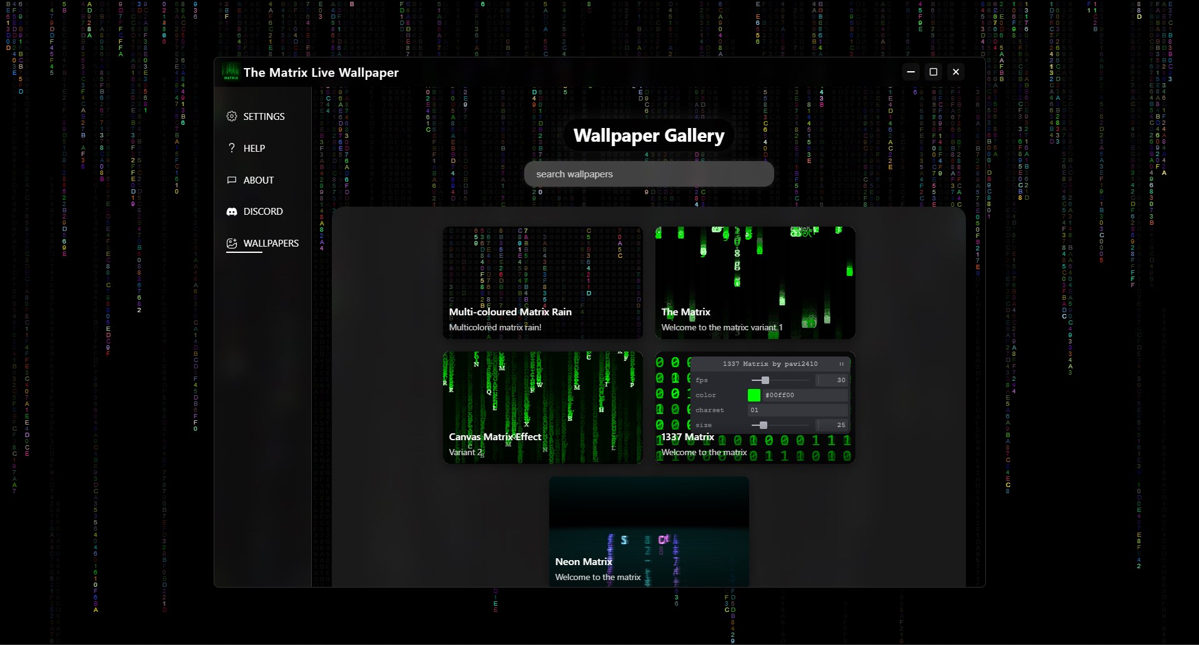
Task: Maximize the Matrix Live Wallpaper window
Action: 933,72
